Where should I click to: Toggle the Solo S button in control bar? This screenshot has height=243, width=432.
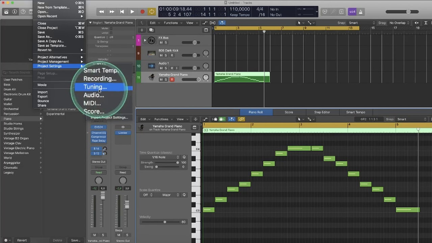pyautogui.click(x=341, y=11)
